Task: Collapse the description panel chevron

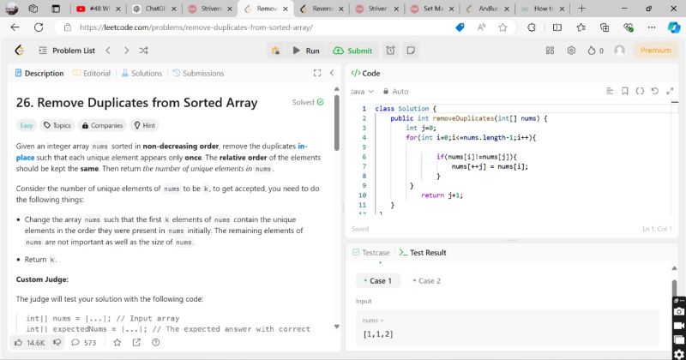Action: tap(332, 73)
